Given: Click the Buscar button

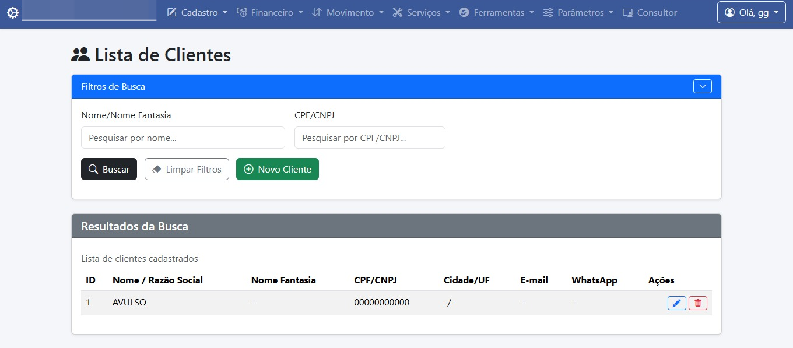Looking at the screenshot, I should click(x=108, y=169).
